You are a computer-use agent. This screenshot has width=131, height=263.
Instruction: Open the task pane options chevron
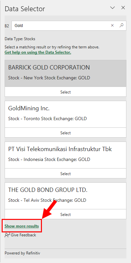pos(113,8)
